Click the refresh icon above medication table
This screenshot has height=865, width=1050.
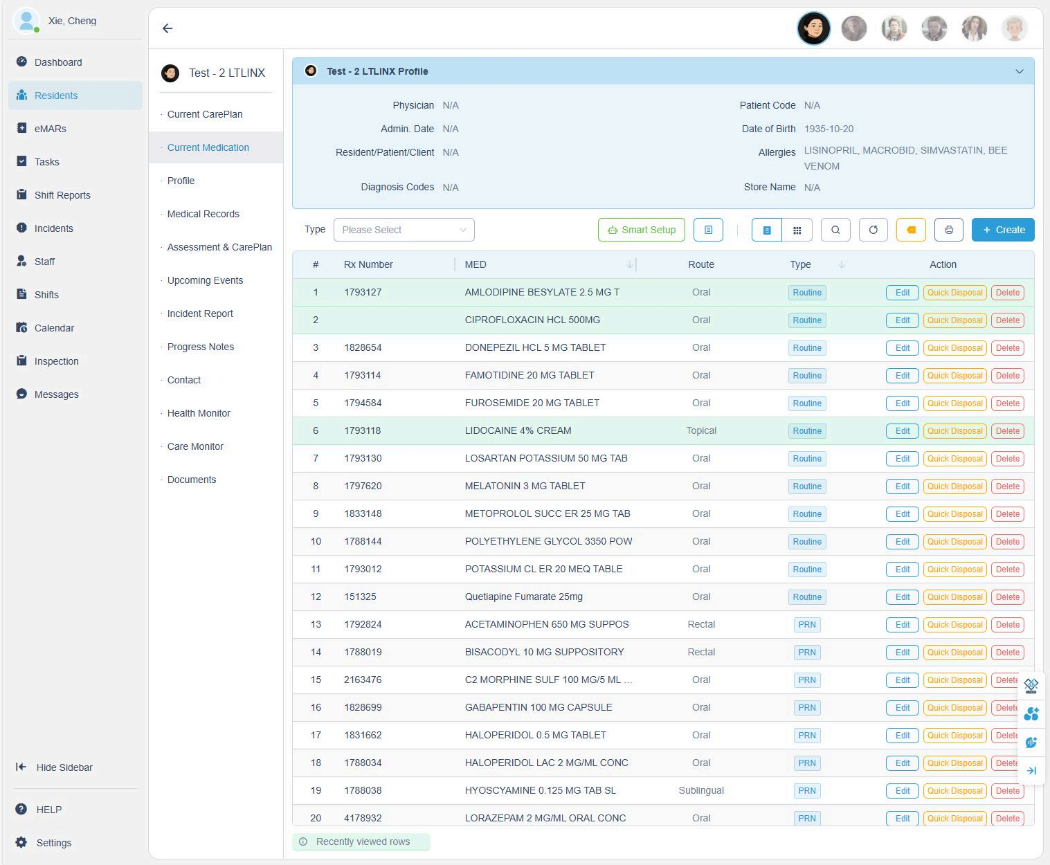[x=873, y=230]
